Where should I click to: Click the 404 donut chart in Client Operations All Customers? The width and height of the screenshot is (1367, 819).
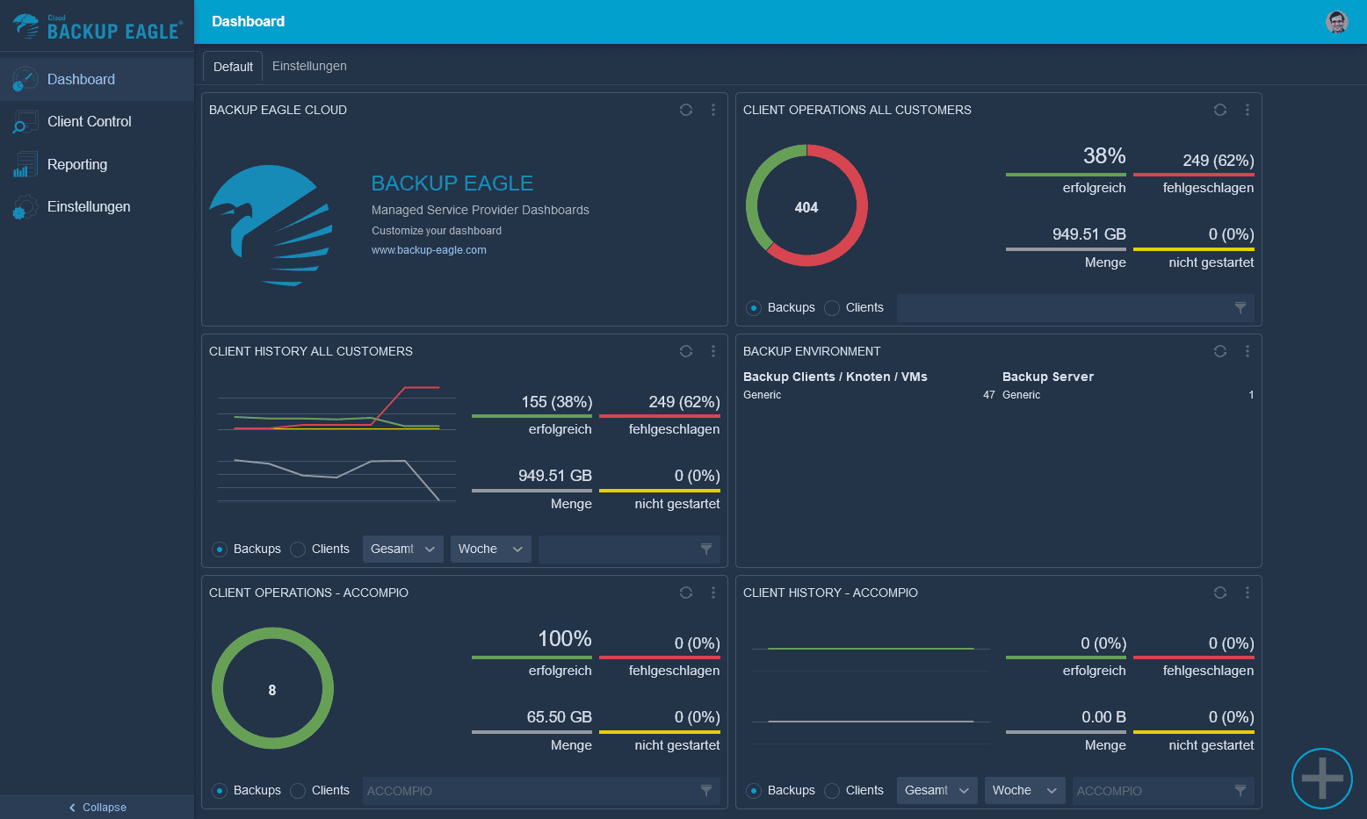pos(806,205)
